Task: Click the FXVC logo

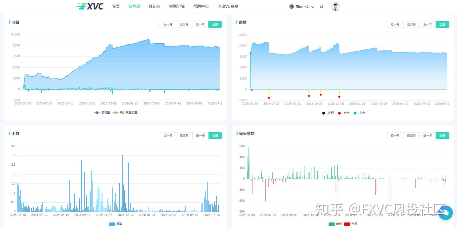Action: [89, 6]
